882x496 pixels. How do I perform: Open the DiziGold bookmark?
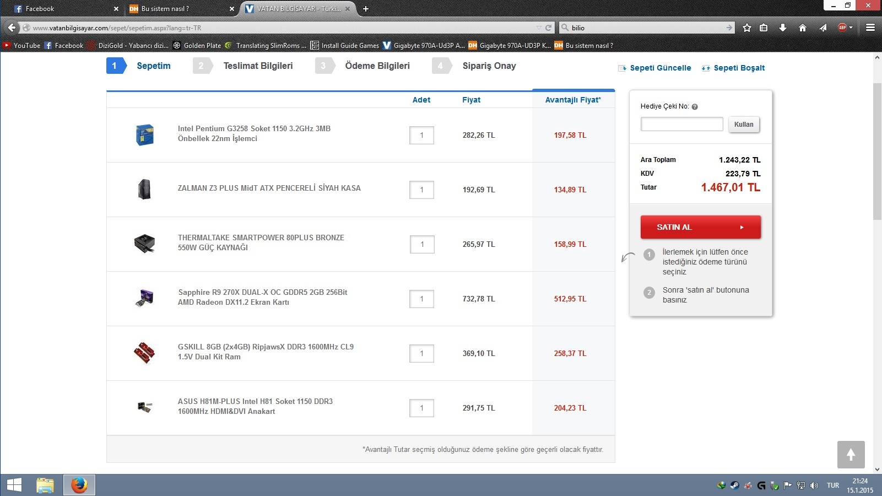[128, 46]
